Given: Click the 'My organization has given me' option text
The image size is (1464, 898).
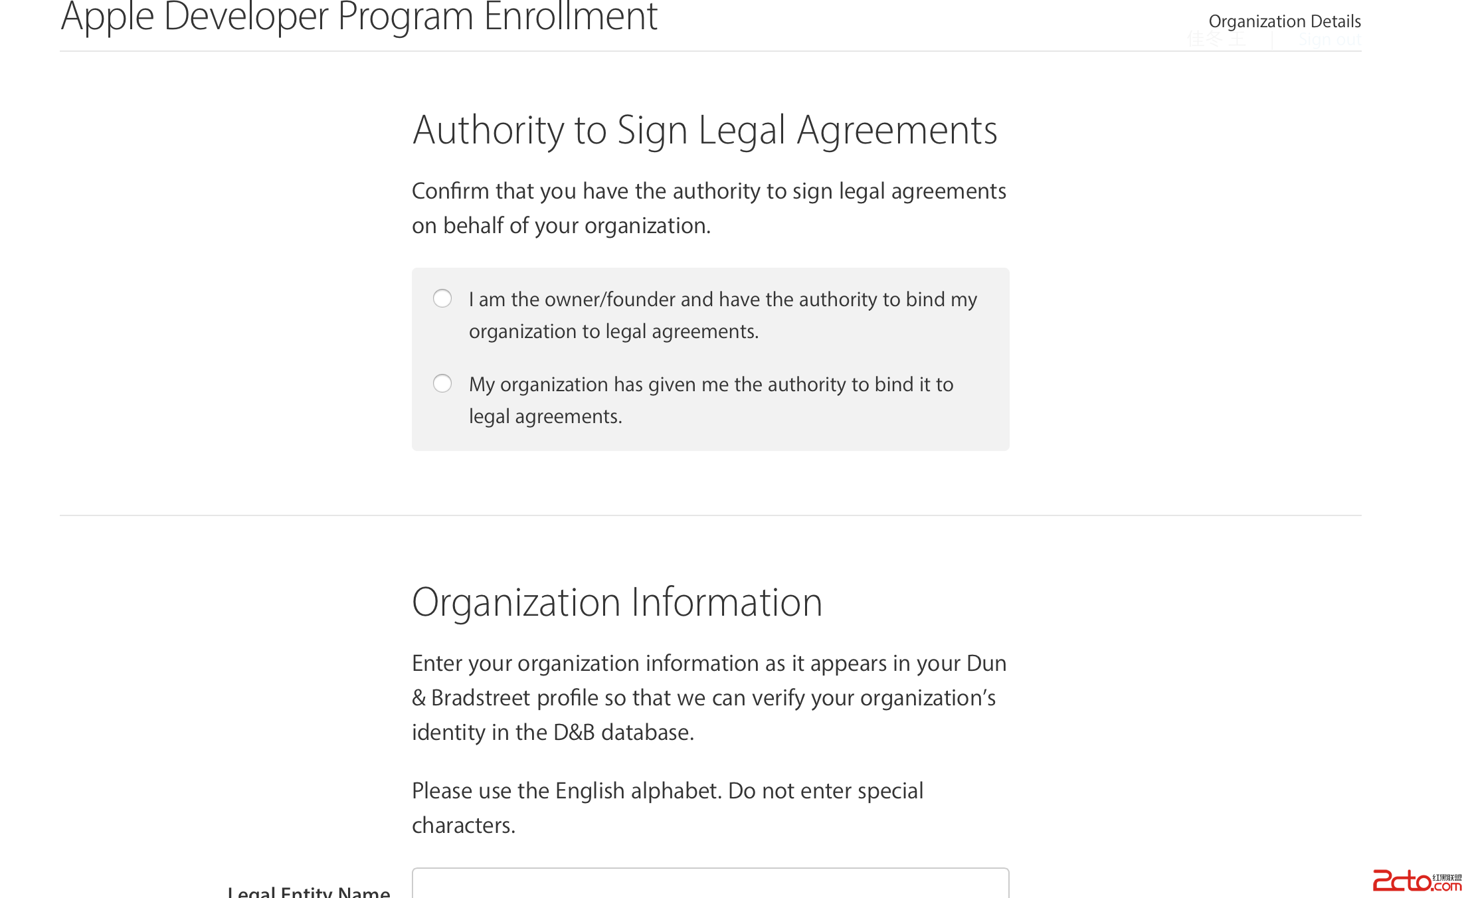Looking at the screenshot, I should [x=711, y=385].
